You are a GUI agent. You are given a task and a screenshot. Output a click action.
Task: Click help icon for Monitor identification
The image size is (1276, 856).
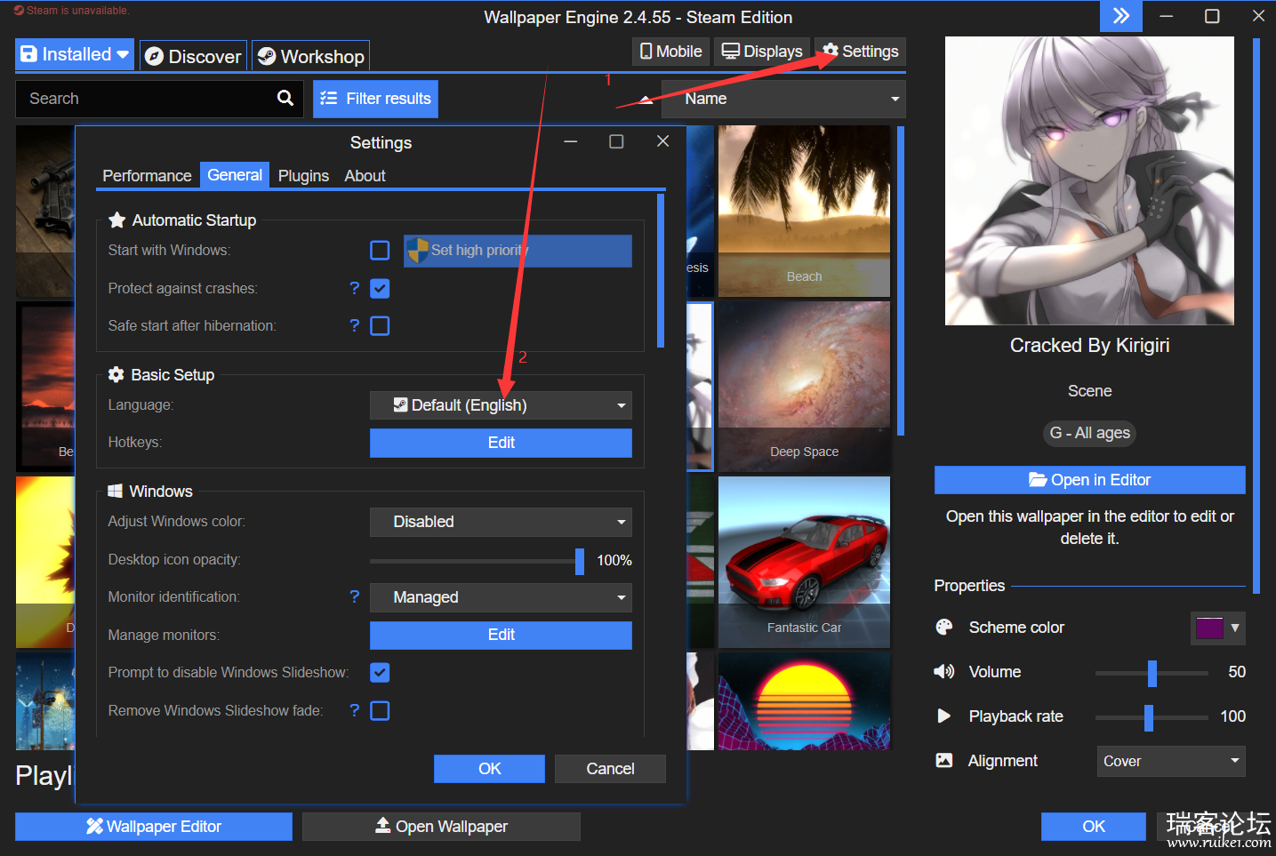click(x=355, y=596)
